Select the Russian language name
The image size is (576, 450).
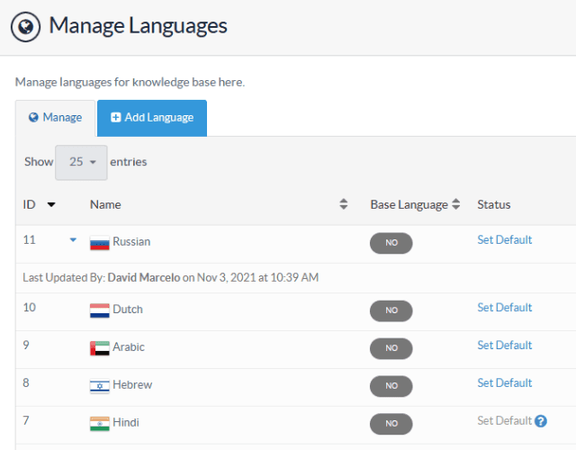(131, 242)
